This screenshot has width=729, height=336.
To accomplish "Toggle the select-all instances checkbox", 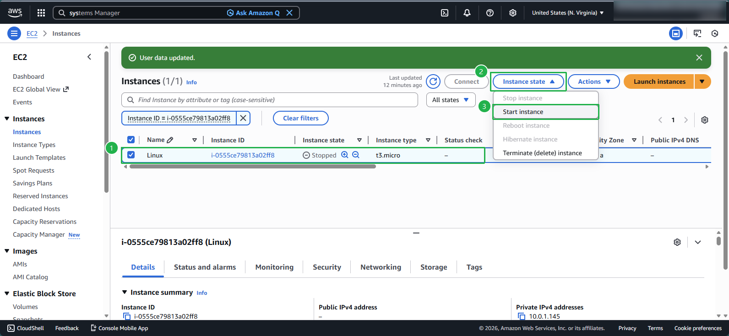I will tap(131, 140).
